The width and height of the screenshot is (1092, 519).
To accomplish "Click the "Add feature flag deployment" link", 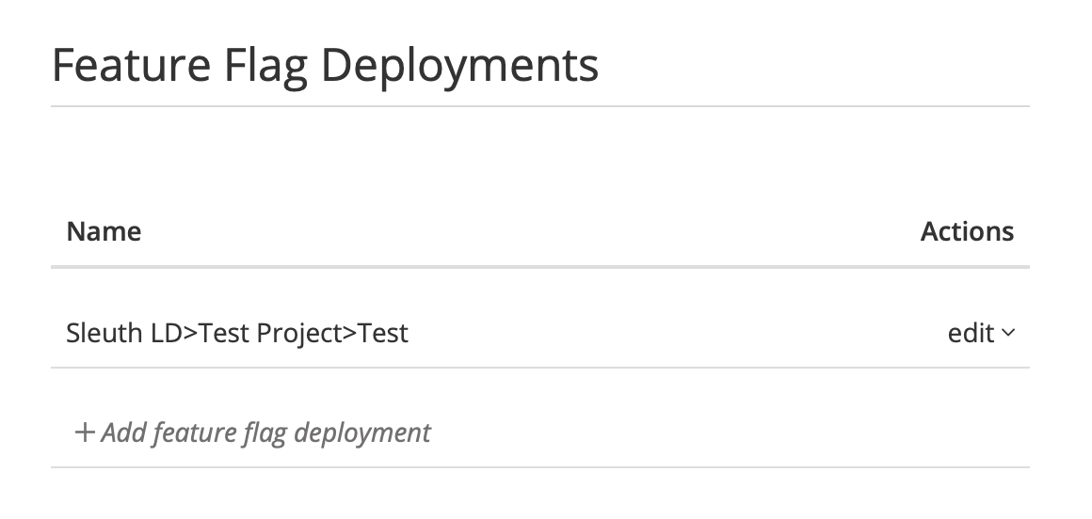I will coord(264,432).
